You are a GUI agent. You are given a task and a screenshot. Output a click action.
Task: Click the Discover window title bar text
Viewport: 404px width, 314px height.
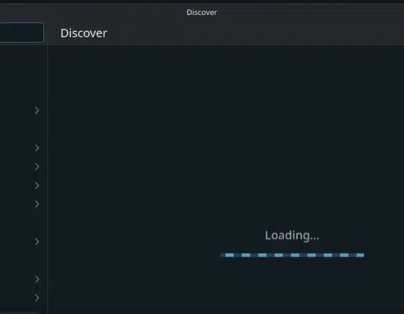[202, 12]
